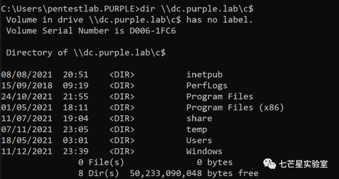Click the 23:39 time for Windows
Viewport: 339px width, 179px height.
click(75, 151)
